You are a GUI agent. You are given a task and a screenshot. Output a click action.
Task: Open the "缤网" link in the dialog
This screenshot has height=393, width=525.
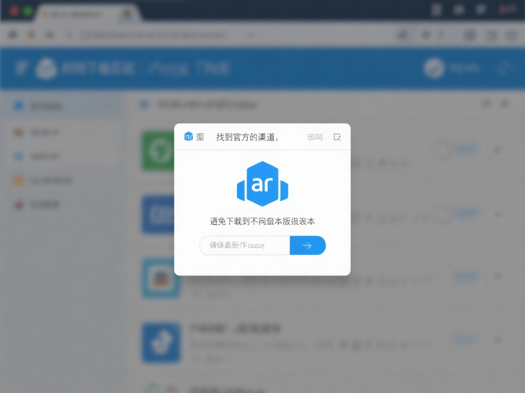click(x=314, y=137)
